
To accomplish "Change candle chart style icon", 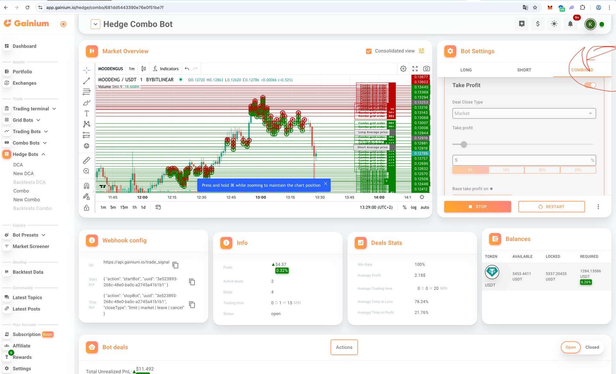I will click(144, 69).
